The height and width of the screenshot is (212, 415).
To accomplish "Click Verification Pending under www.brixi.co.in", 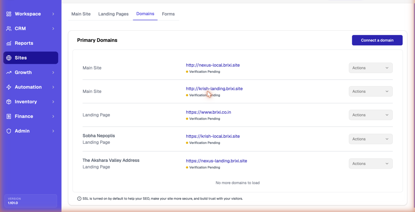I will tap(203, 119).
